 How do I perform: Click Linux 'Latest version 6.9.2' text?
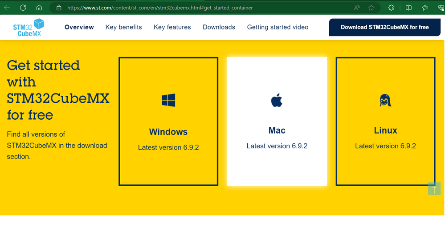point(385,146)
